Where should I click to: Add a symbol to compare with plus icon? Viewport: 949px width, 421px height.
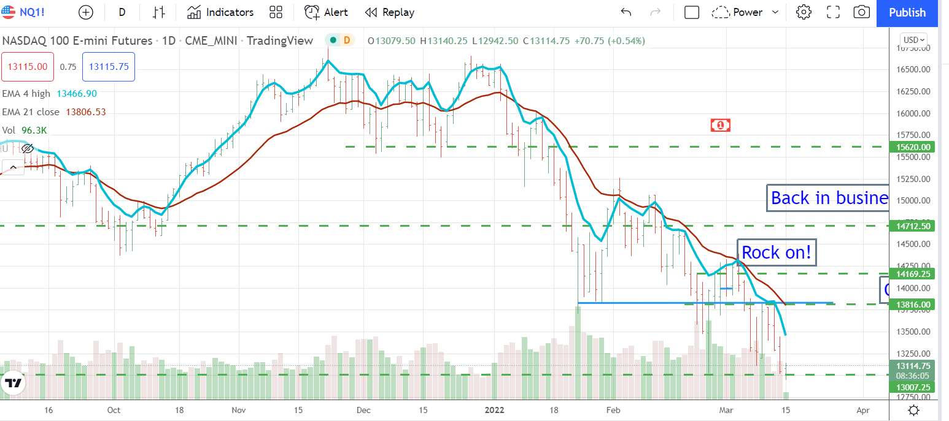(86, 12)
